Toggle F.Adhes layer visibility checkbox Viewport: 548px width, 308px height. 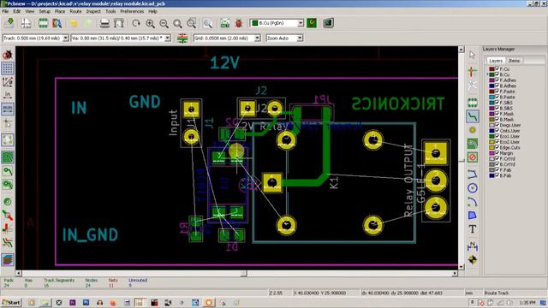click(497, 80)
